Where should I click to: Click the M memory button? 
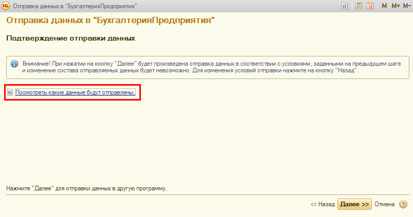[x=384, y=6]
